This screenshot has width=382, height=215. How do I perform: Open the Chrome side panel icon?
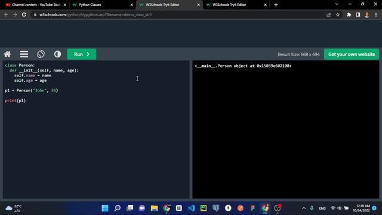click(358, 14)
